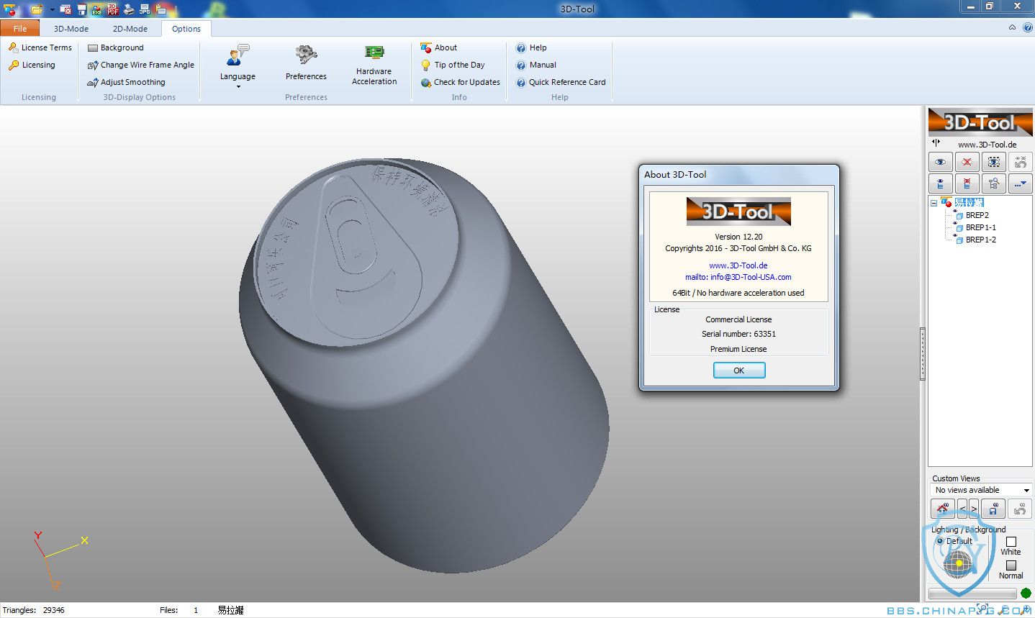Viewport: 1035px width, 618px height.
Task: Pick the Normal background swatch
Action: (1011, 565)
